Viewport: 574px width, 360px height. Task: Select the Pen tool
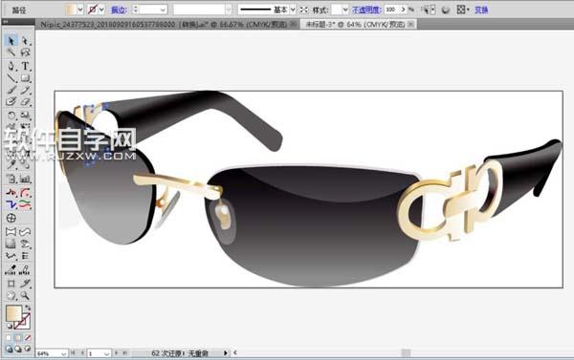pos(11,66)
